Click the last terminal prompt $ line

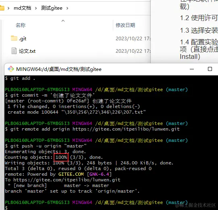(x=6, y=208)
